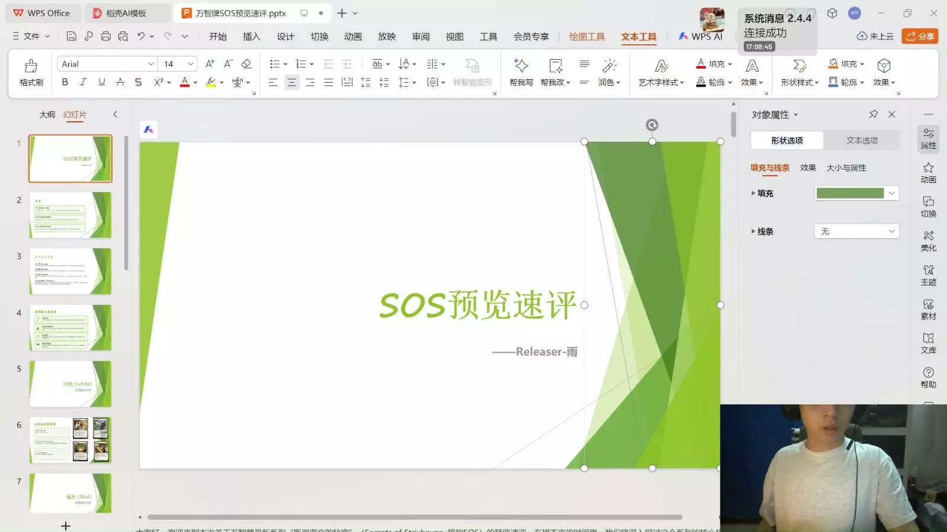Image resolution: width=947 pixels, height=532 pixels.
Task: Close the 对象属性 properties panel
Action: tap(892, 114)
